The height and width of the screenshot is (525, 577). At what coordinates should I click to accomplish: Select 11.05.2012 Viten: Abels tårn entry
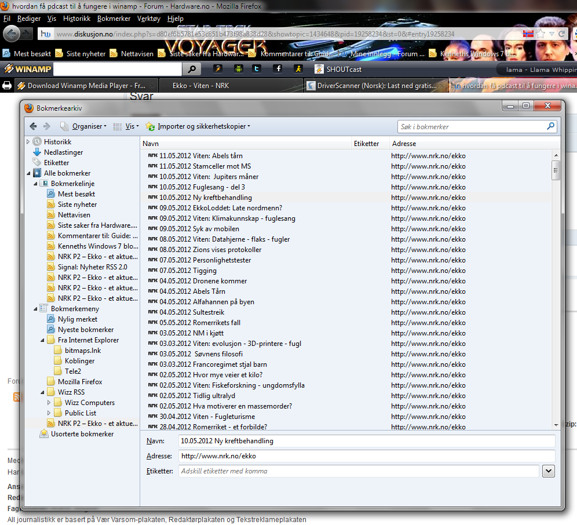[x=346, y=156]
